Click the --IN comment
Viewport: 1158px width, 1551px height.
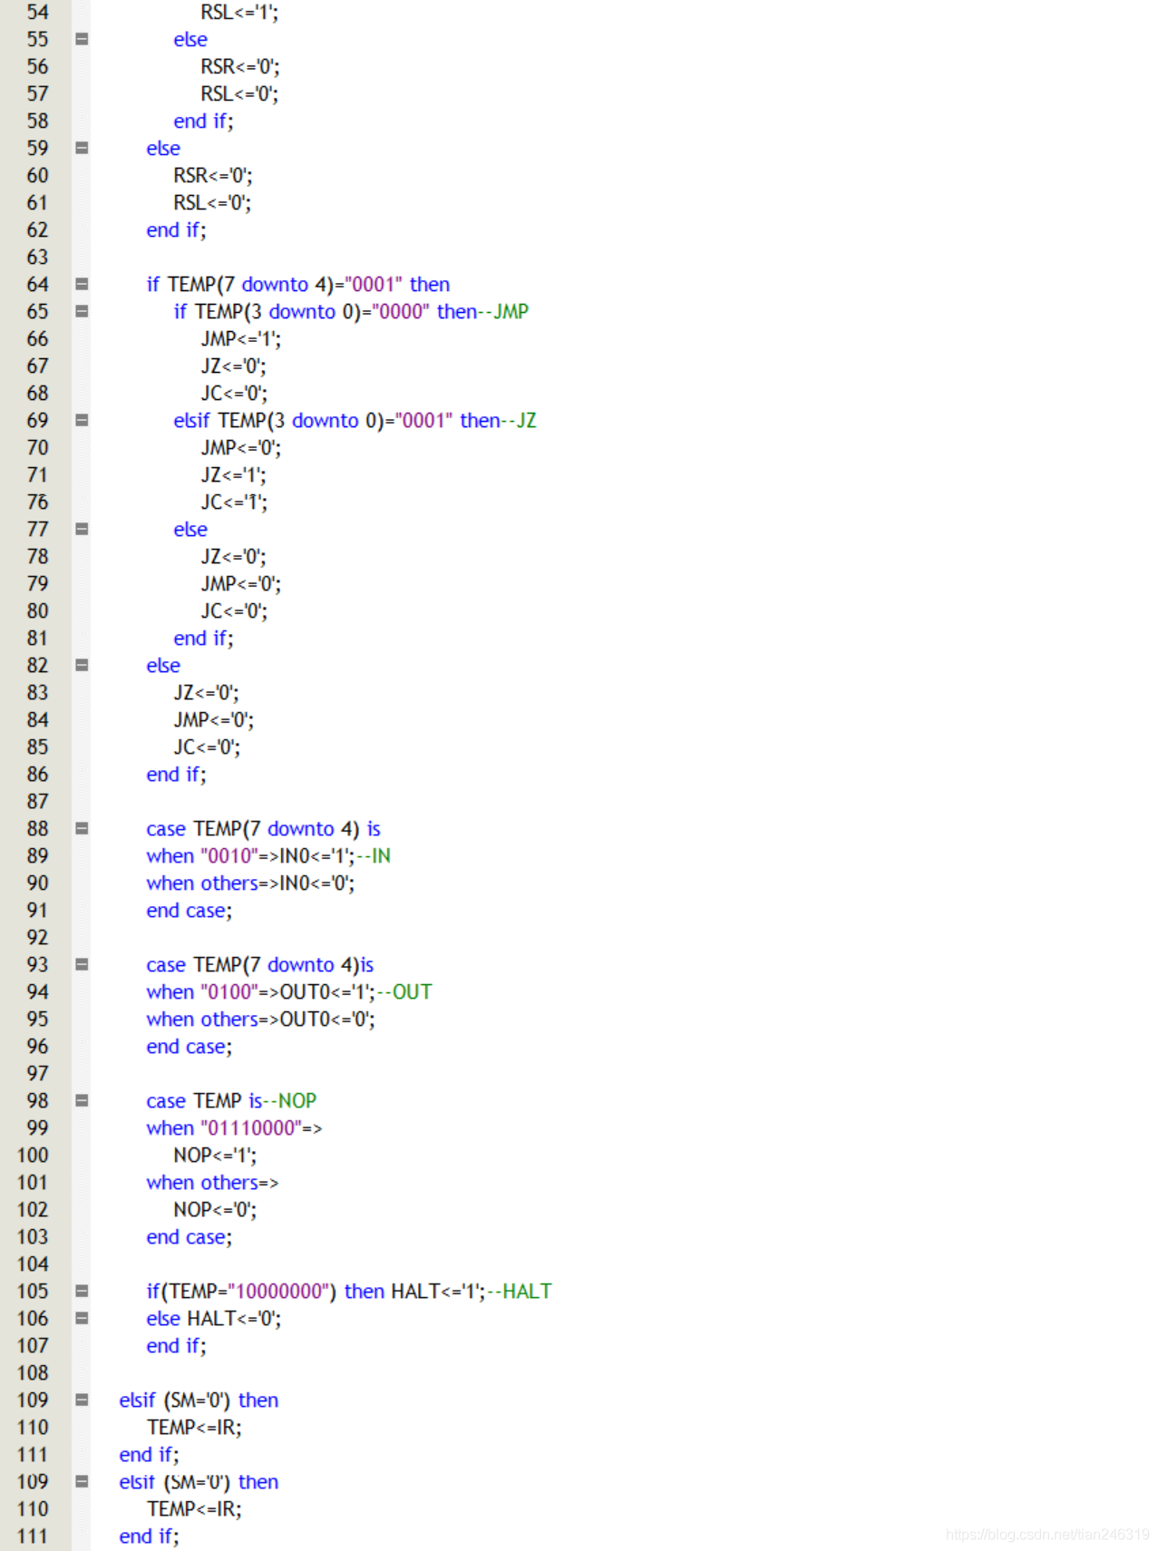coord(374,856)
